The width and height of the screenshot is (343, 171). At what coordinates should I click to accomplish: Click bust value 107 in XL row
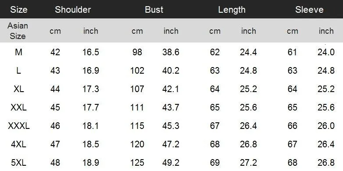[137, 89]
